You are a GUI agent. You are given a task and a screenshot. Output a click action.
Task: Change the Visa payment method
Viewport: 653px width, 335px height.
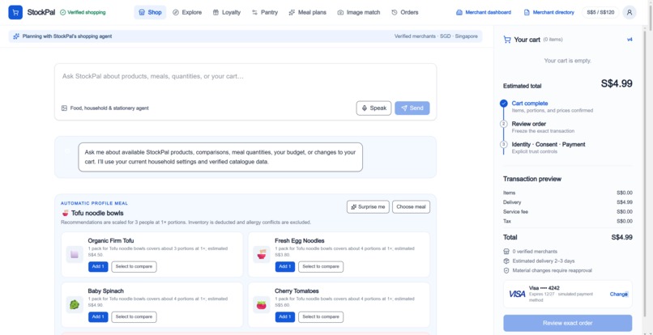tap(618, 295)
